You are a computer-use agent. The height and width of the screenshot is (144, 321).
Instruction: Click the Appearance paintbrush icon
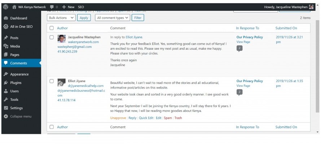click(x=6, y=74)
